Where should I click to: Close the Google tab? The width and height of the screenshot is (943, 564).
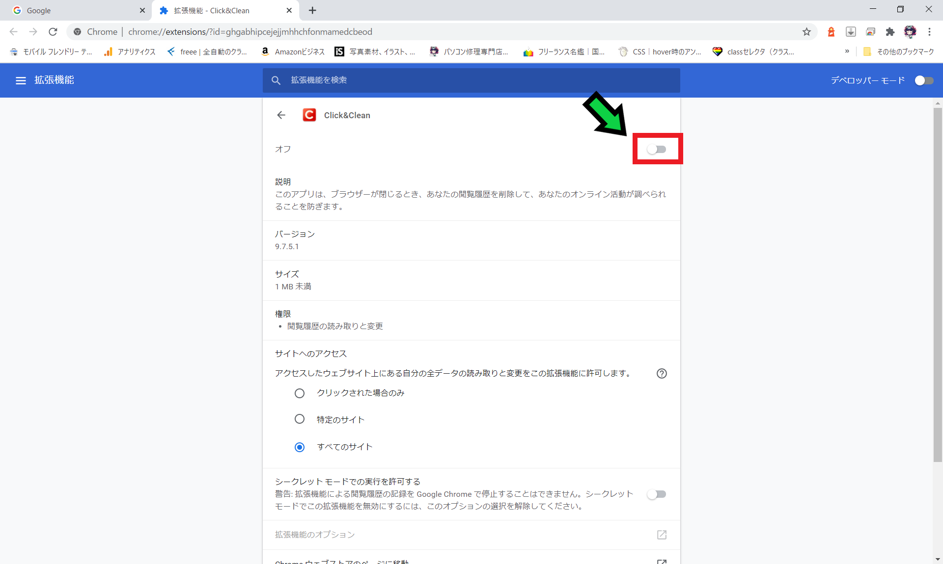[x=142, y=10]
